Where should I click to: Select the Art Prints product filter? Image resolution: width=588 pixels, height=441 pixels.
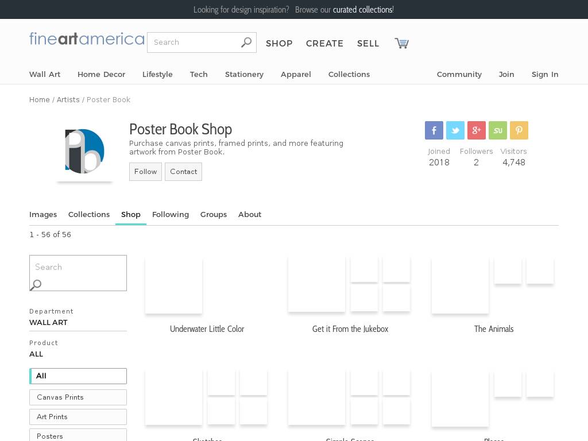coord(78,417)
